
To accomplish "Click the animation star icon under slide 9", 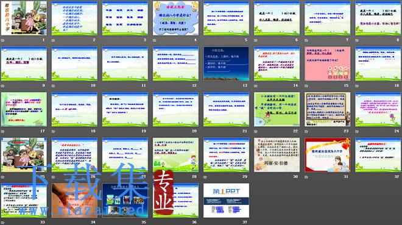I will click(x=2, y=86).
